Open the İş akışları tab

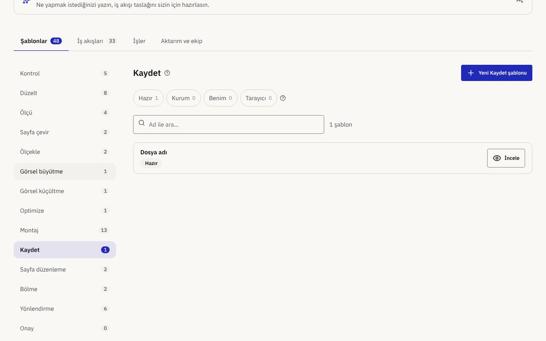tap(97, 41)
